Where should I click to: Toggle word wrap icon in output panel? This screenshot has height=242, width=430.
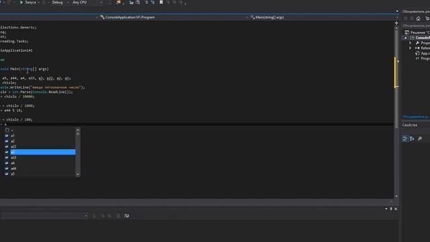click(126, 216)
